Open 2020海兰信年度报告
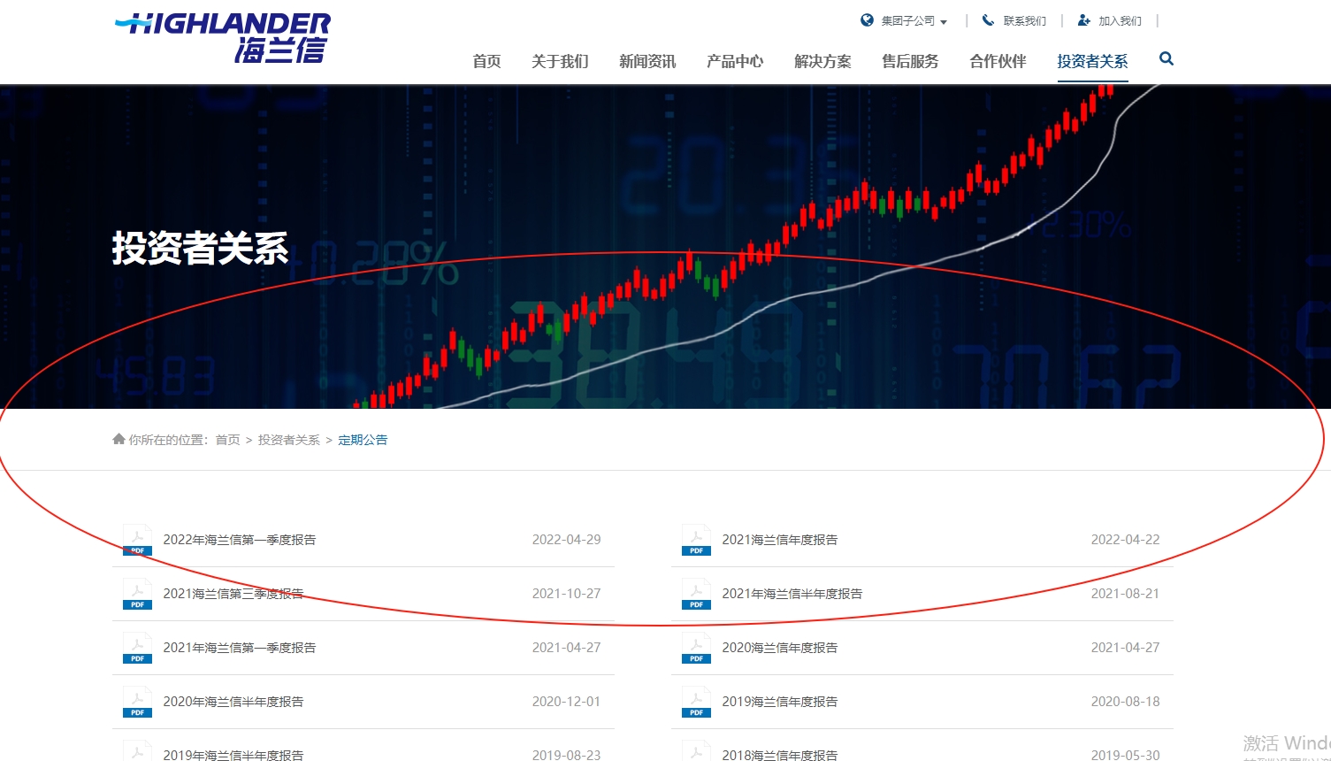The width and height of the screenshot is (1331, 761). (780, 648)
